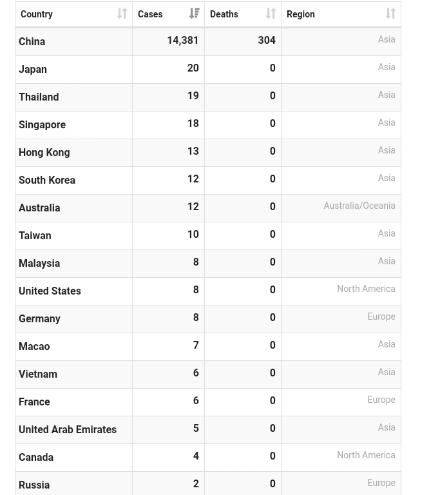Select Hong Kong in the table
The width and height of the screenshot is (440, 495).
pyautogui.click(x=44, y=153)
